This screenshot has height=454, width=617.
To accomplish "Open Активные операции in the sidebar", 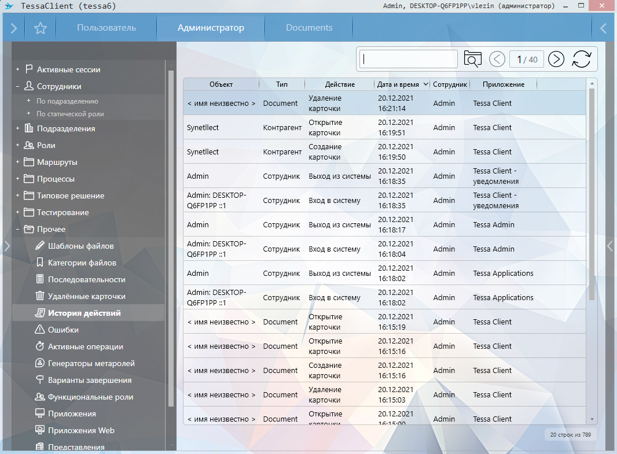I will [x=85, y=346].
